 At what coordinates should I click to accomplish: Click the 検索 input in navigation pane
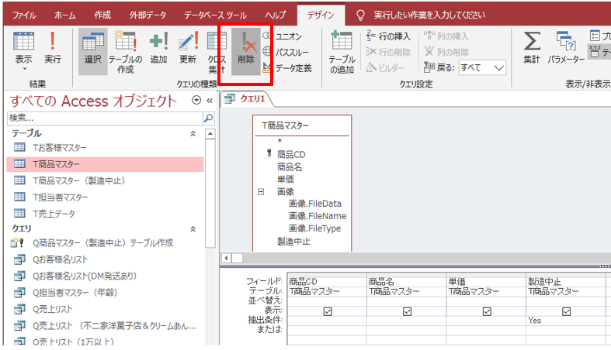(x=105, y=118)
